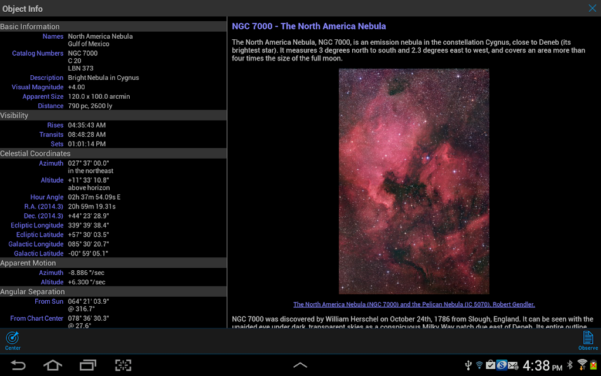Select the Angular Separation section header

[x=113, y=291]
